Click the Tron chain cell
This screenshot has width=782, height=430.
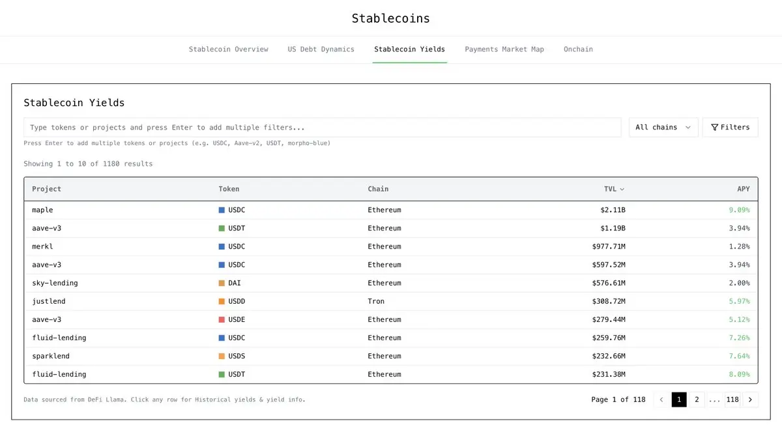click(376, 301)
